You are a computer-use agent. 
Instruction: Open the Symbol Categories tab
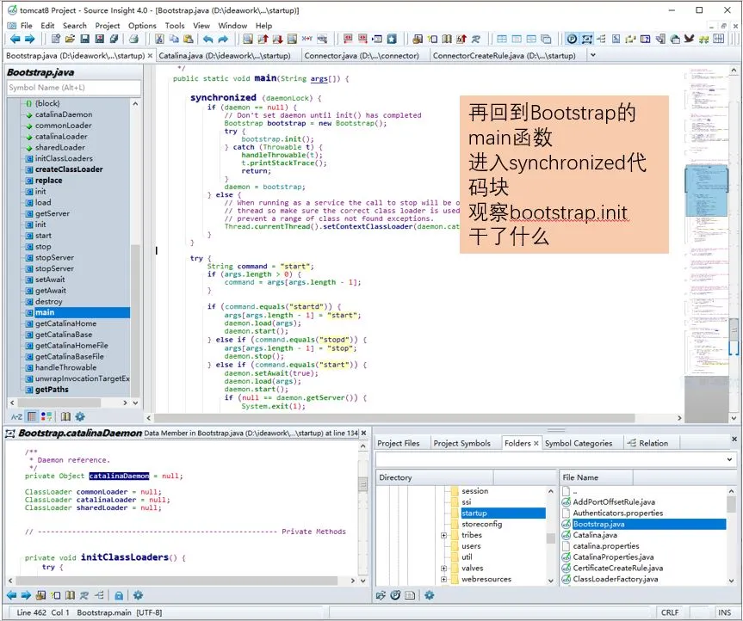point(579,444)
